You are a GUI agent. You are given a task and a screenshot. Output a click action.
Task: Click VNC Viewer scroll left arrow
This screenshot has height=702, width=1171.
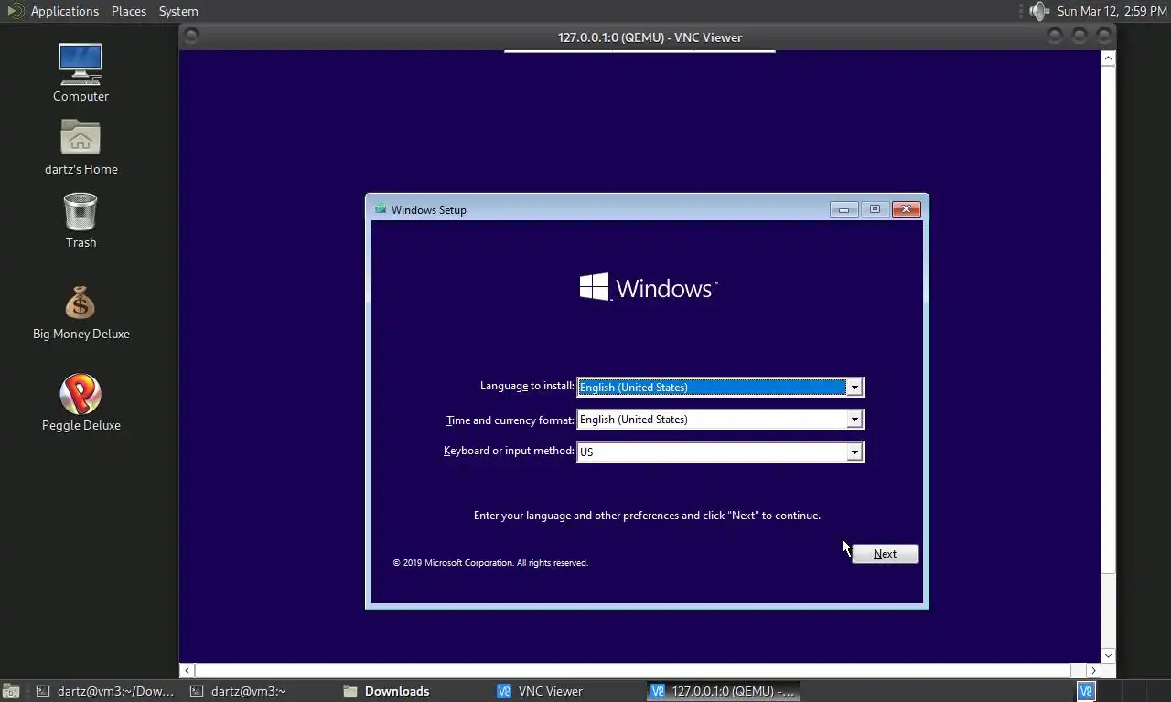click(187, 670)
